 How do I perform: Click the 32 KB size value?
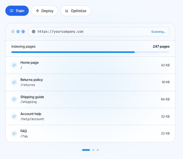coord(165,116)
